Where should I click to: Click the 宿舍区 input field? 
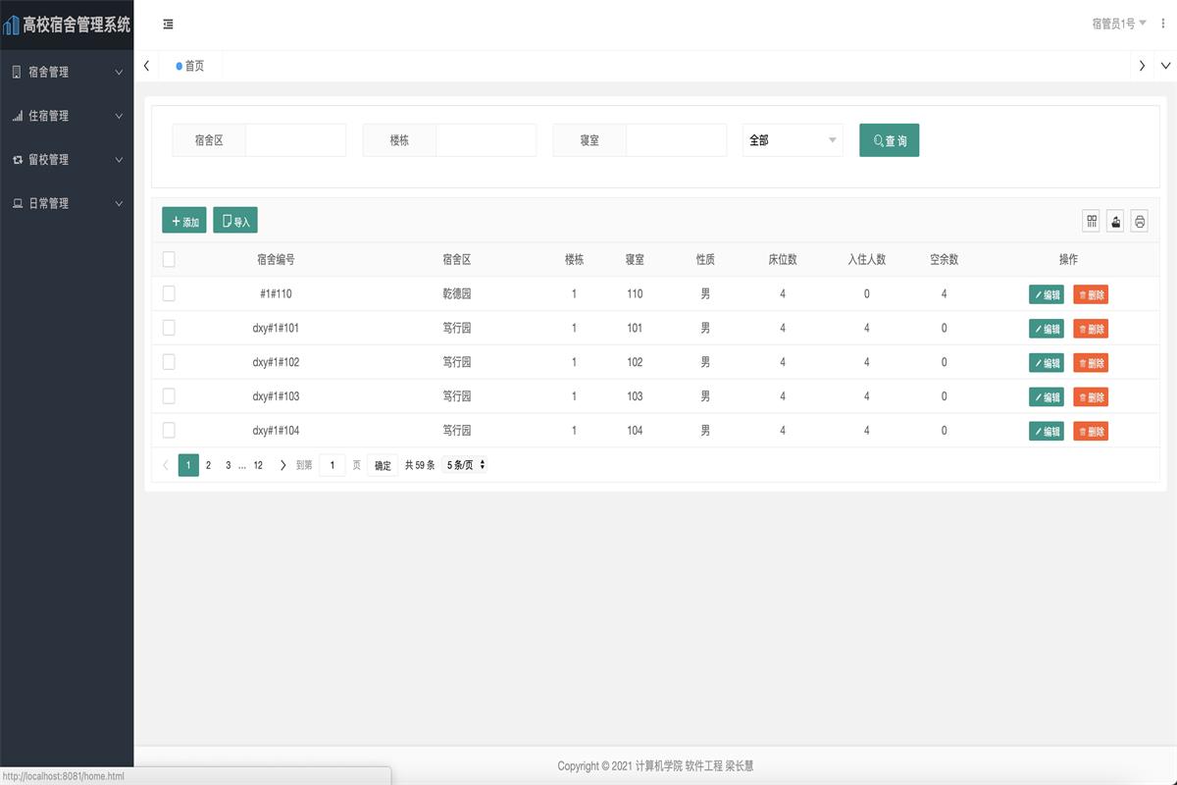(295, 140)
